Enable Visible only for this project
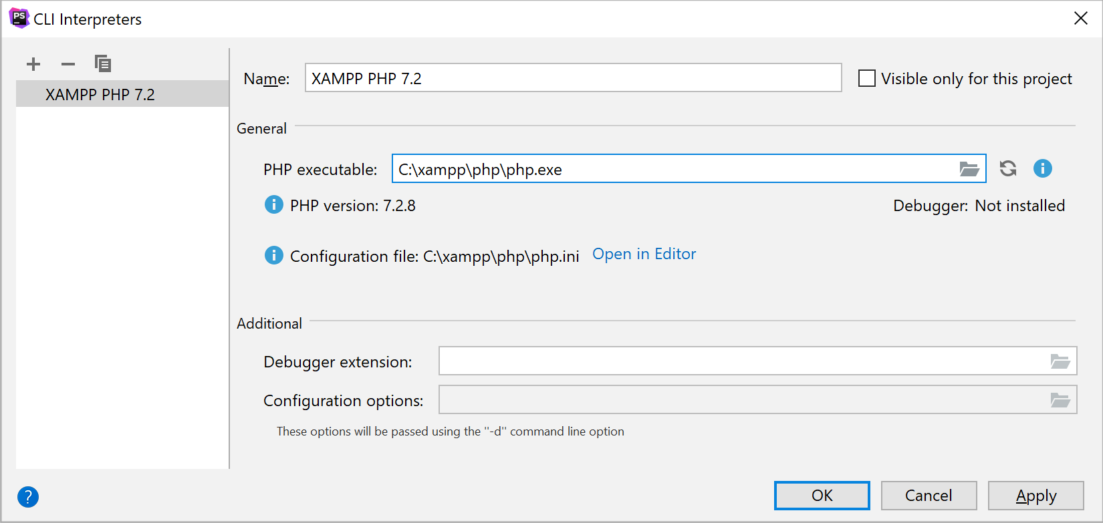The image size is (1103, 523). [867, 79]
